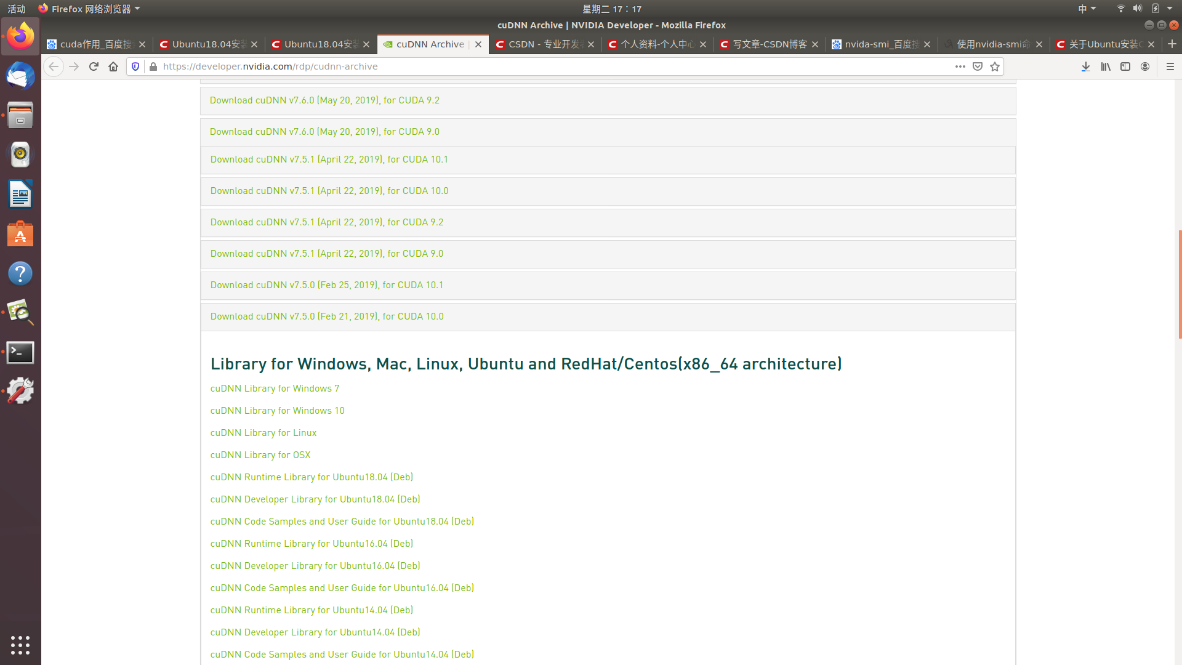
Task: Open cuDNN Runtime Library for Ubuntu18.04 link
Action: [x=312, y=477]
